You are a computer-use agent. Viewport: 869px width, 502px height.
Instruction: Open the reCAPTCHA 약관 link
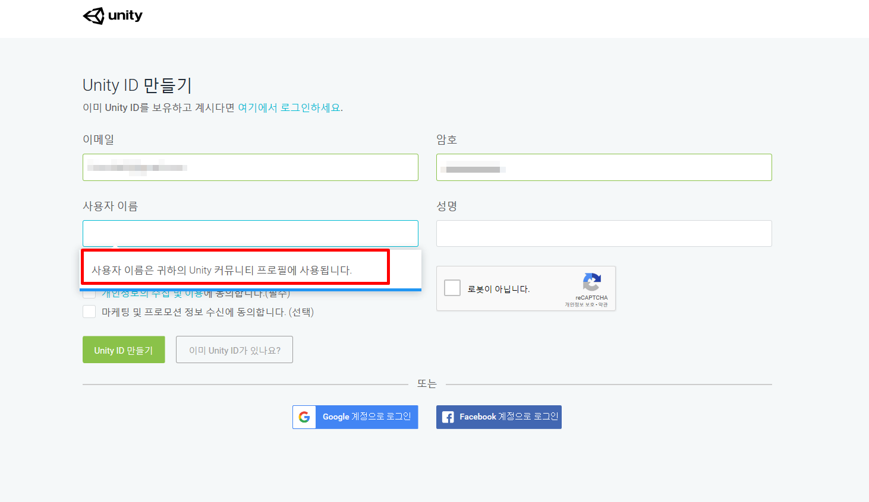603,304
